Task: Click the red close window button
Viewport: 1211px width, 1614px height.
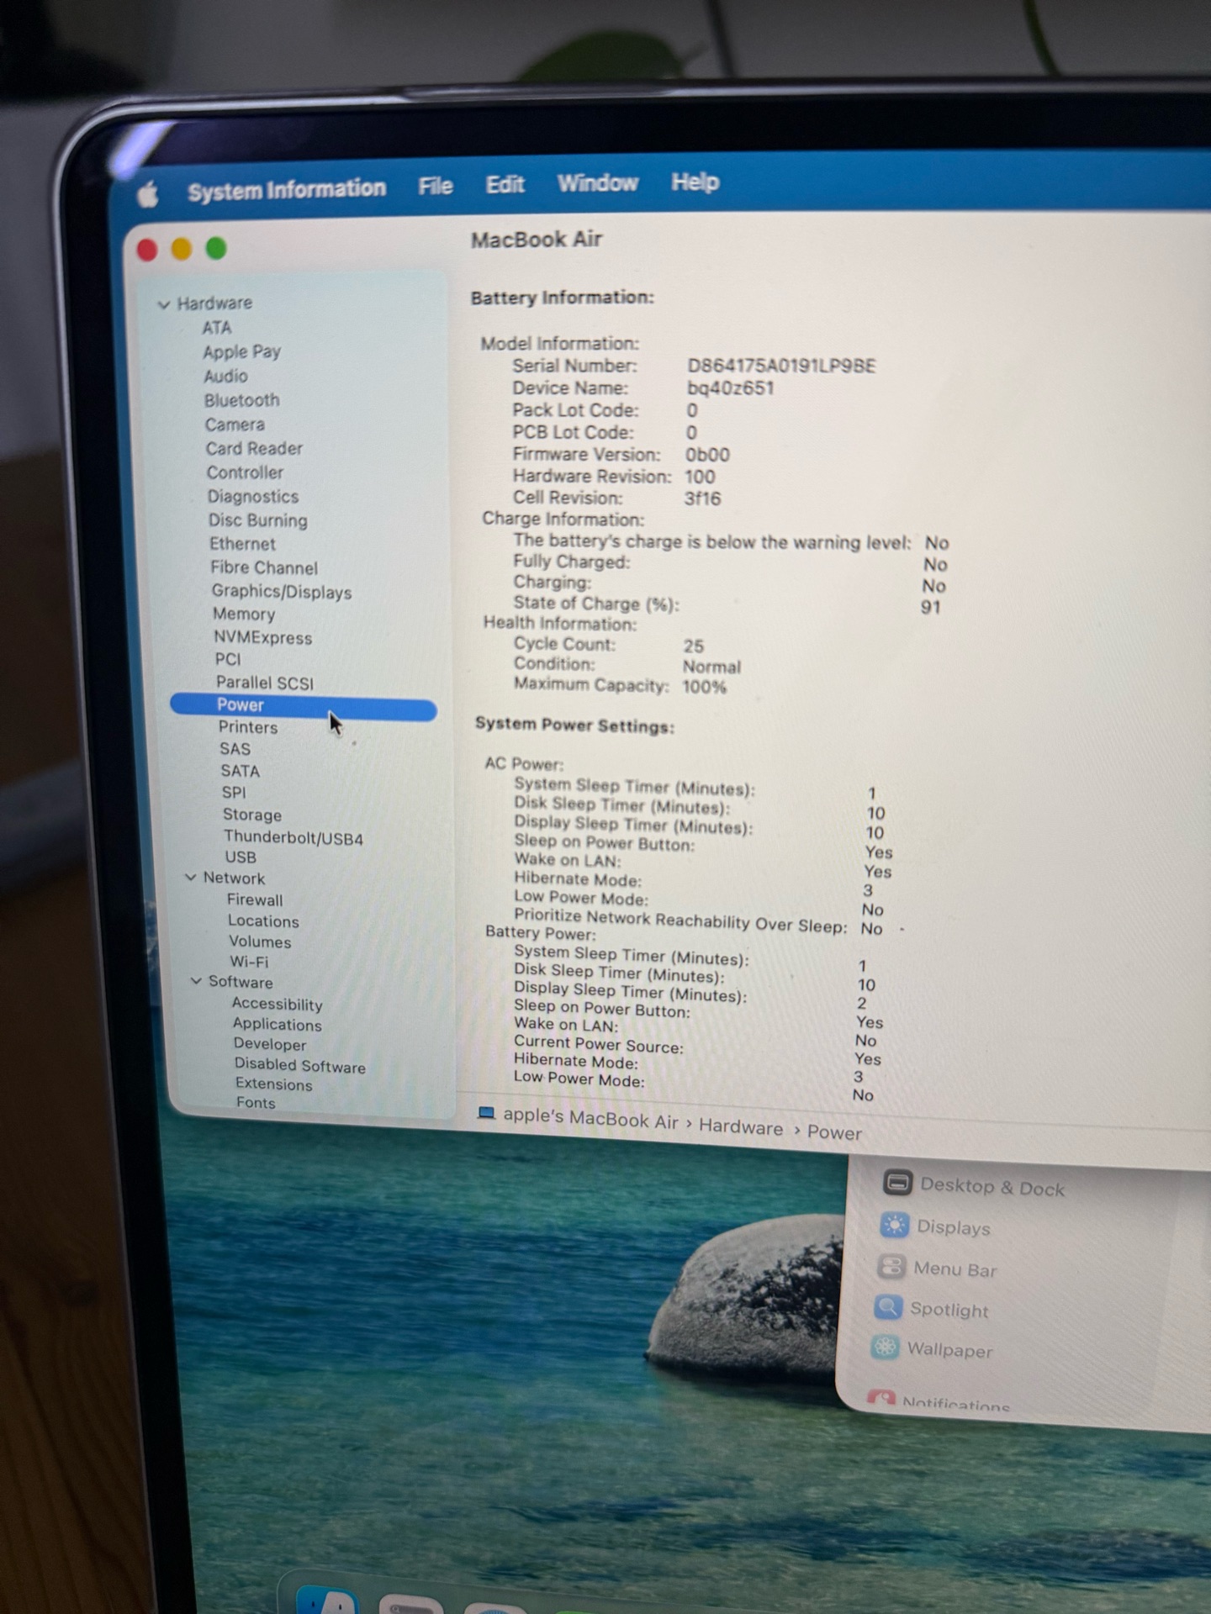Action: click(147, 251)
